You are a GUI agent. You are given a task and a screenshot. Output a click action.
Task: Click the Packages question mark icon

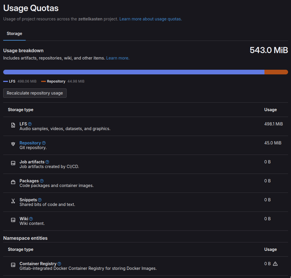42,181
